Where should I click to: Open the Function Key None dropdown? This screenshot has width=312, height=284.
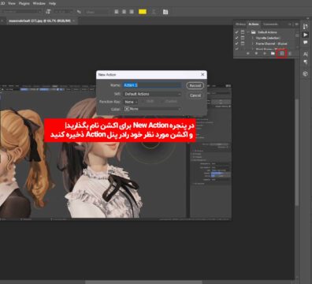pos(131,102)
